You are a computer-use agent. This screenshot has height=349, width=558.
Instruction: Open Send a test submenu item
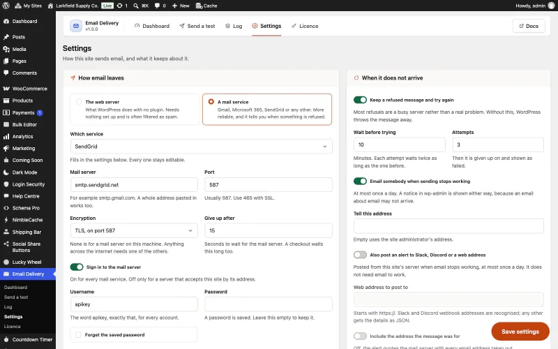click(16, 297)
